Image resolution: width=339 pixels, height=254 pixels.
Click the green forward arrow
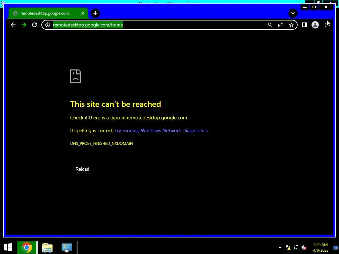(24, 25)
